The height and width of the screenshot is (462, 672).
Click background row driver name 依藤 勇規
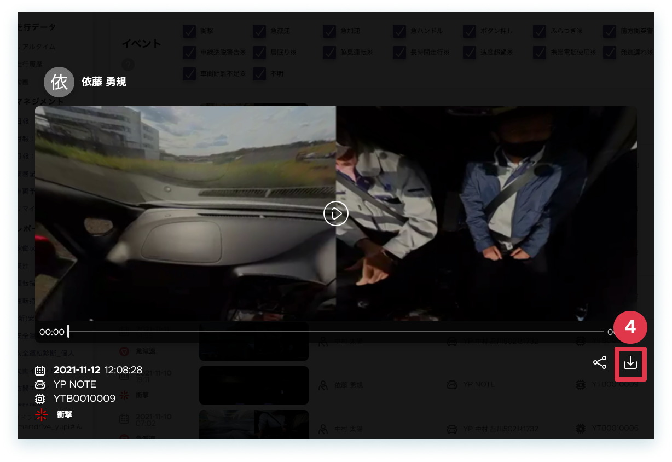tap(349, 385)
